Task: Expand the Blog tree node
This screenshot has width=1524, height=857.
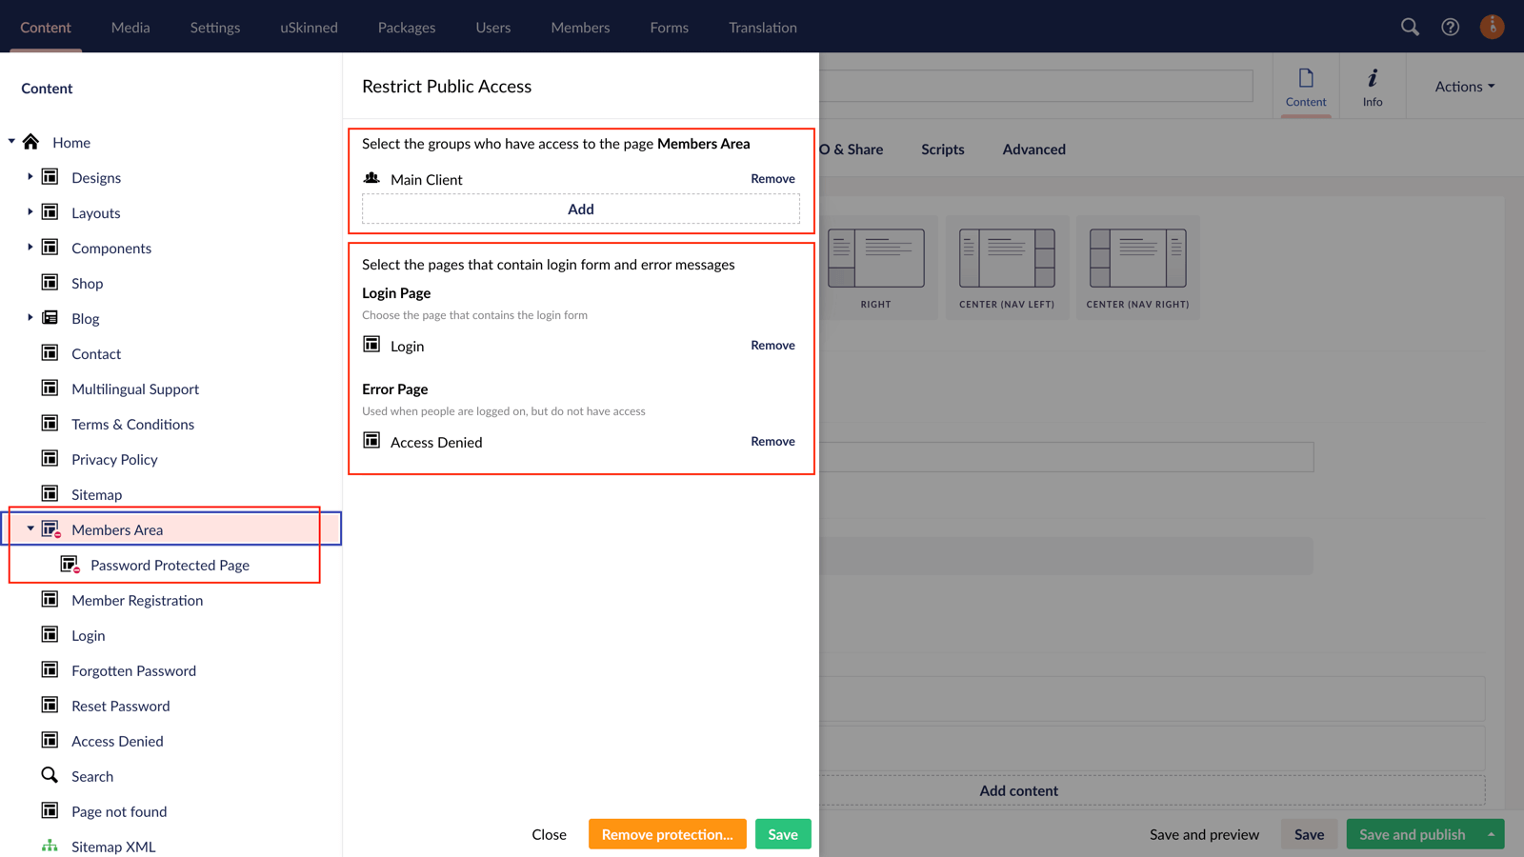Action: click(x=30, y=318)
